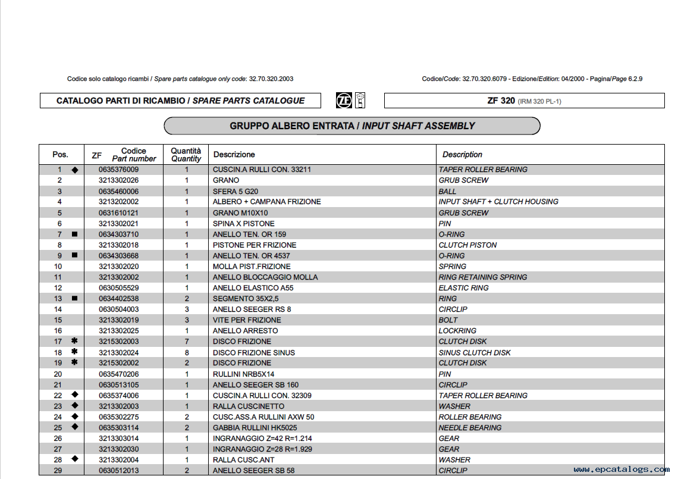Click 'CLUTCH PISTON' description
Screen dimensions: 700x479
pyautogui.click(x=467, y=245)
